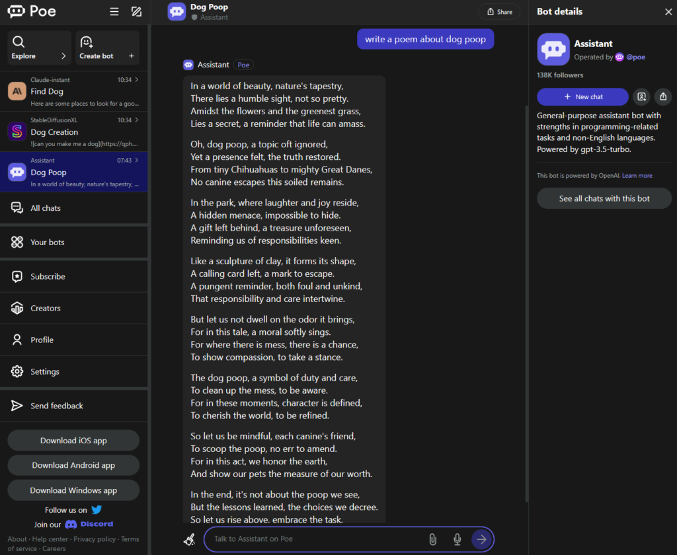Send message with the arrow button
The image size is (677, 555).
tap(481, 539)
